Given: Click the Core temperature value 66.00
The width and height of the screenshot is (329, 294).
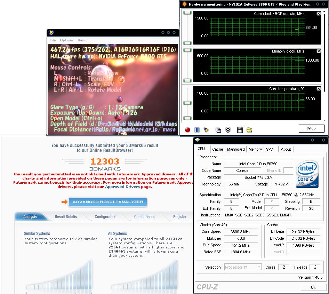Looking at the screenshot, I should [x=310, y=99].
